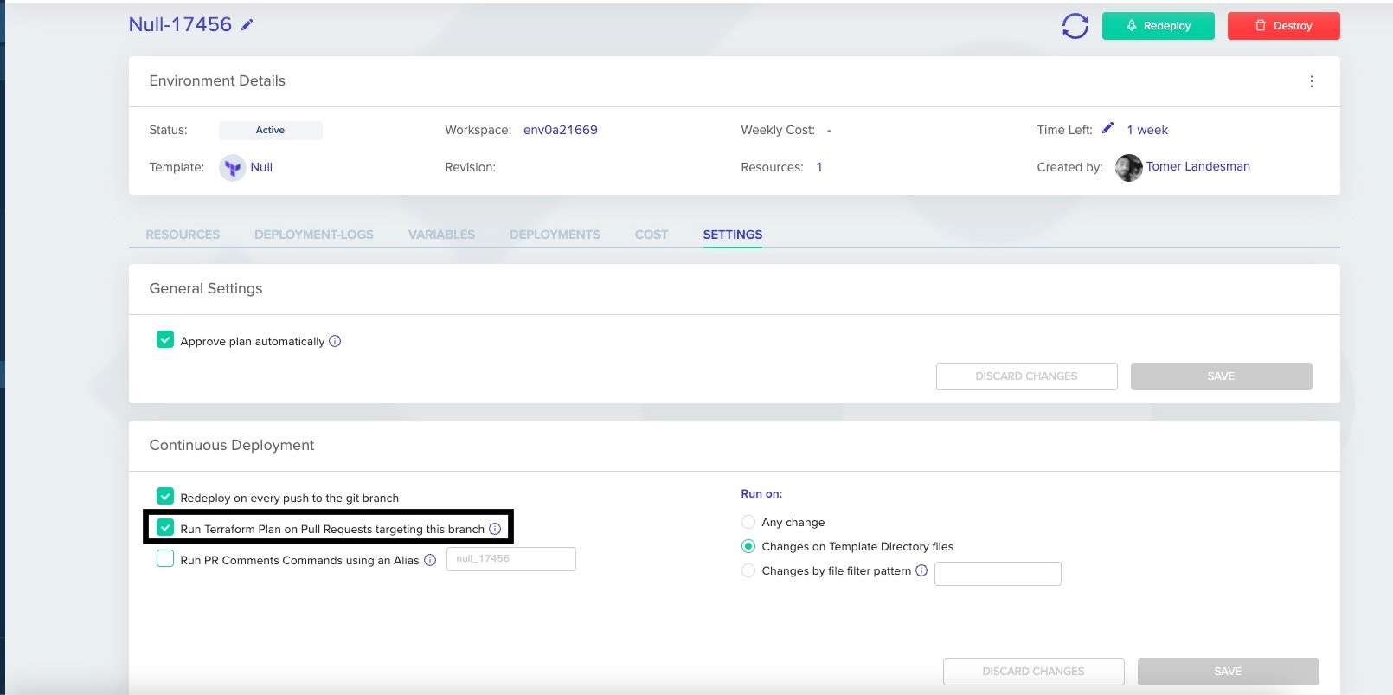Switch to the Deployment-Logs tab

point(314,235)
